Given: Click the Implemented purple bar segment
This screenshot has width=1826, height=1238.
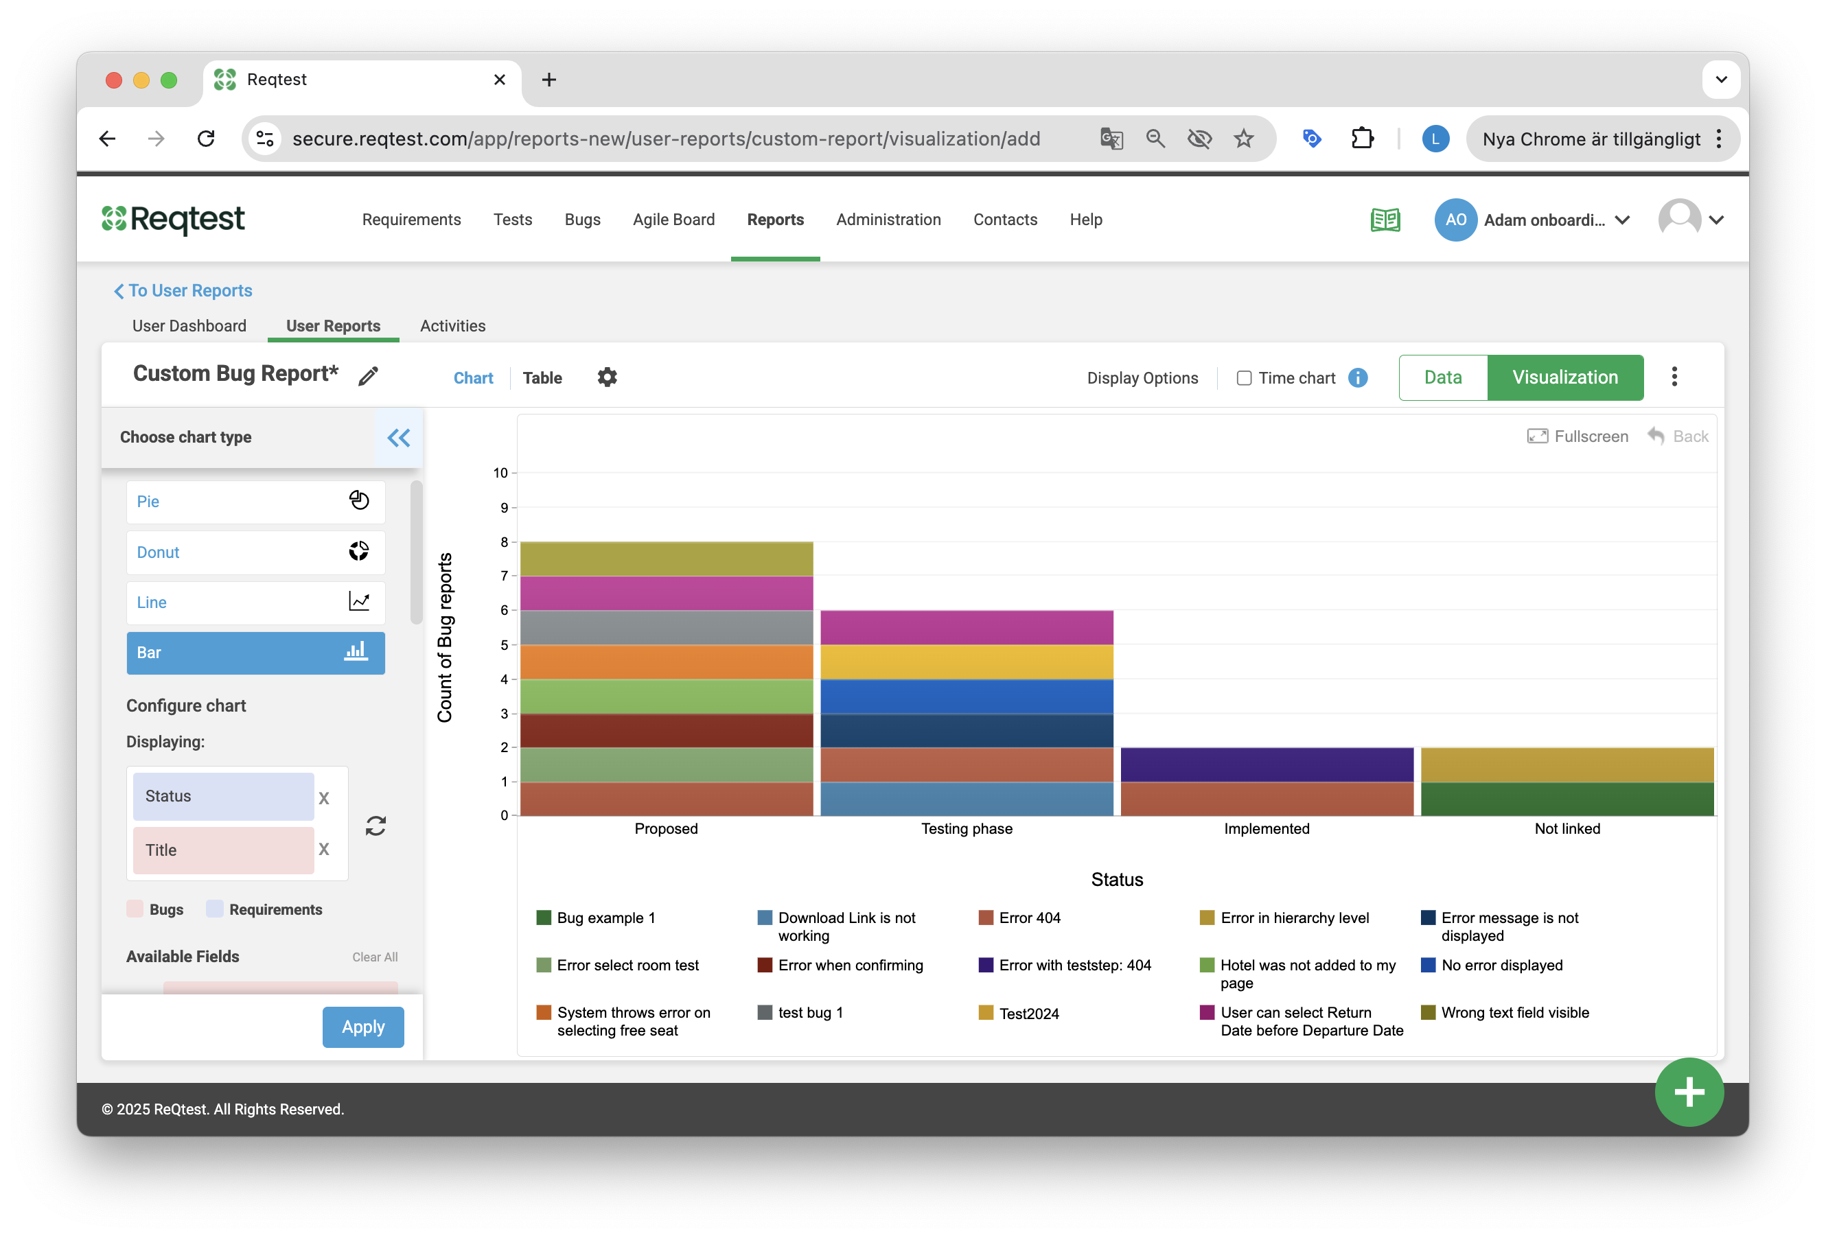Looking at the screenshot, I should coord(1266,764).
